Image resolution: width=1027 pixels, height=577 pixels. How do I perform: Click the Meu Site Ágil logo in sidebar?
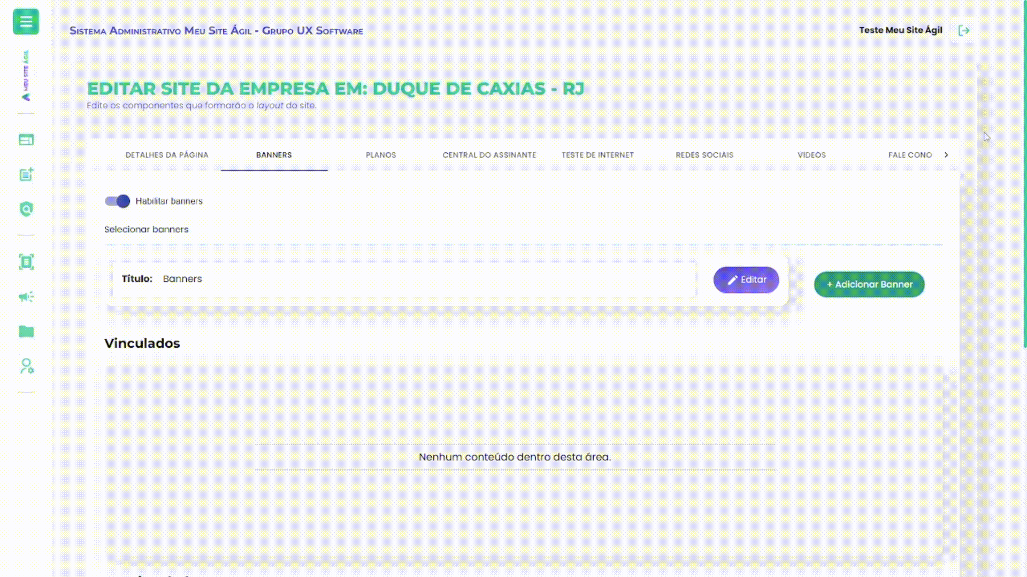click(25, 75)
